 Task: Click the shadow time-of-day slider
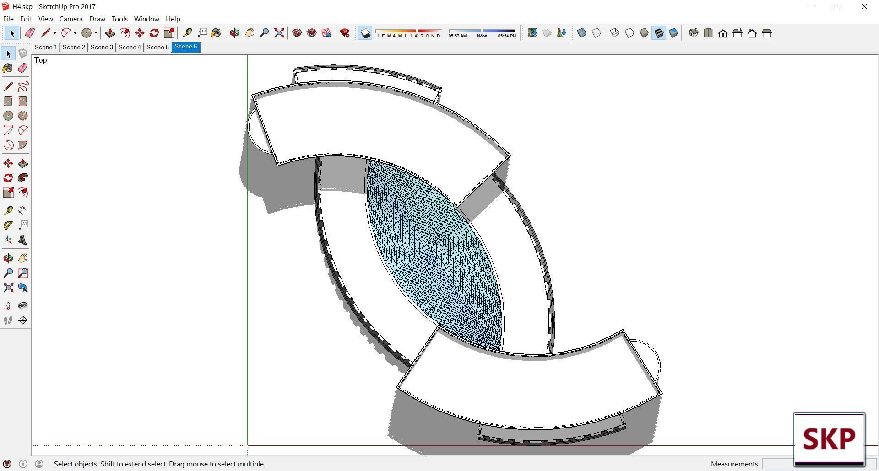point(482,33)
